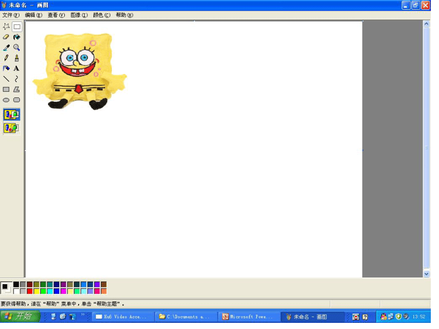Pick the orange palette swatch
This screenshot has width=439, height=329.
point(104,291)
